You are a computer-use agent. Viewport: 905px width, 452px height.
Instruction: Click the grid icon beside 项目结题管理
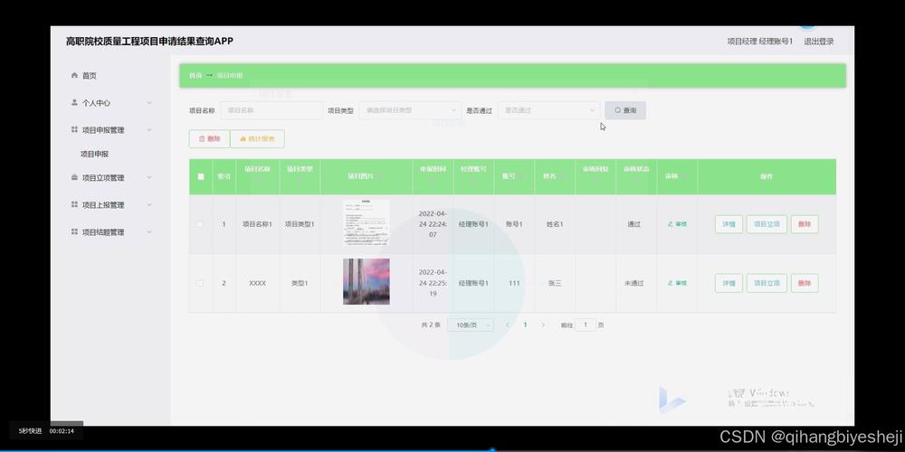[74, 231]
